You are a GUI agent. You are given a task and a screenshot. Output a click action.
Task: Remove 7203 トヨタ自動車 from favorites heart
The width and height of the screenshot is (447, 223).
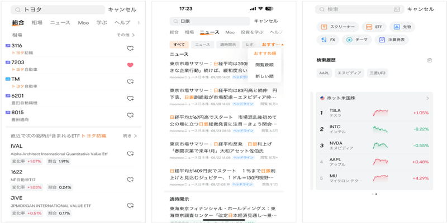click(130, 65)
